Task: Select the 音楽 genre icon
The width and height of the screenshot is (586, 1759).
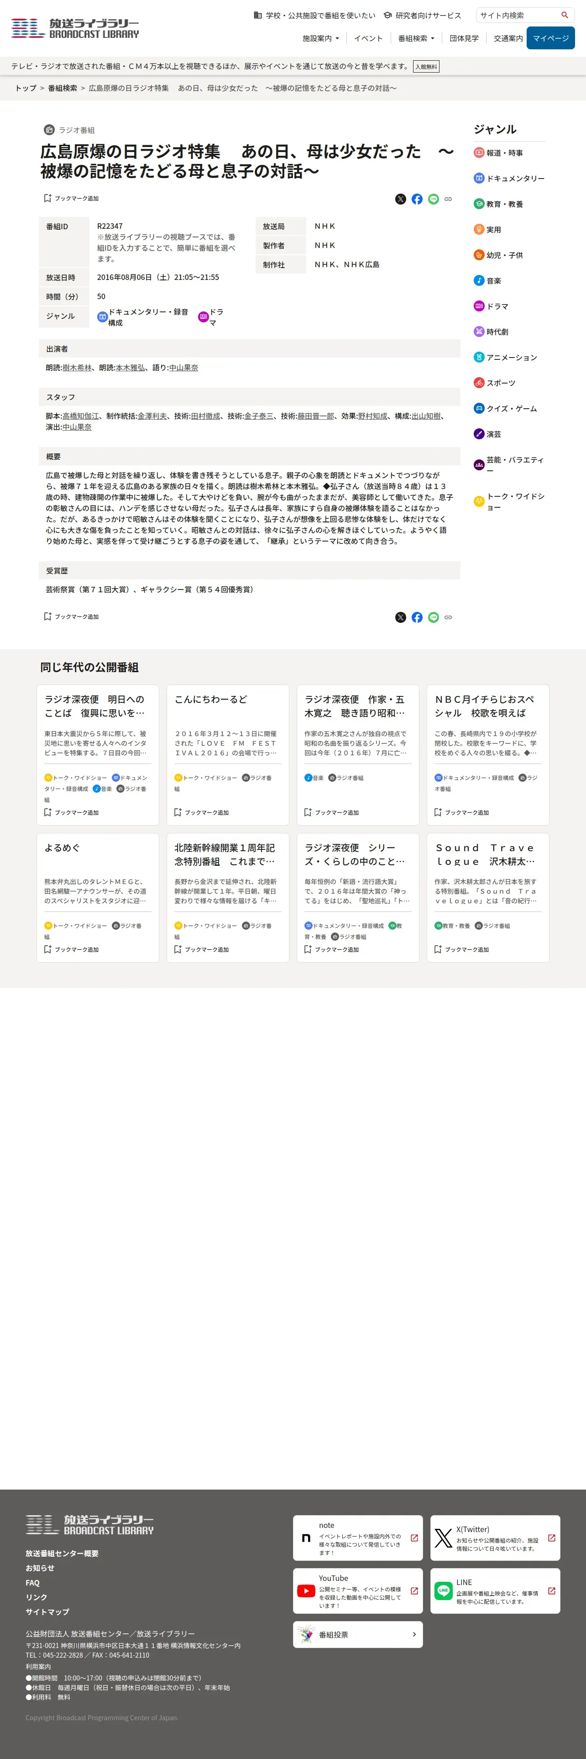Action: tap(479, 281)
